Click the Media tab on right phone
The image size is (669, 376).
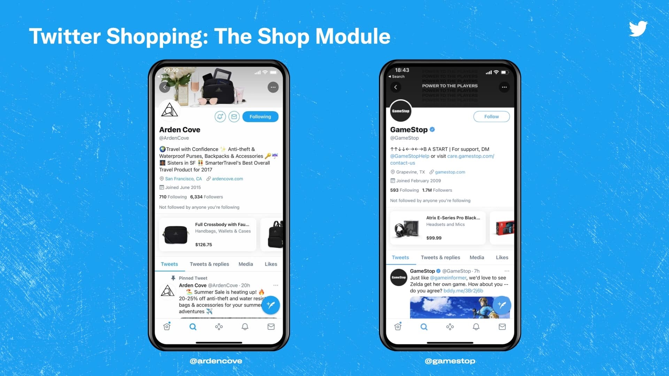click(x=476, y=258)
